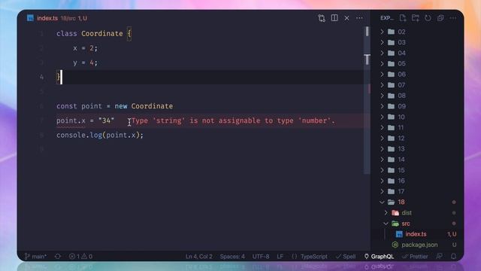Open problems panel from errors and warnings count
This screenshot has height=271, width=481.
80,256
